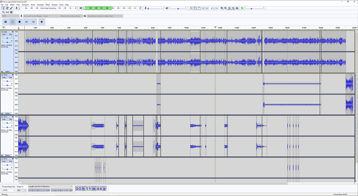358x196 pixels.
Task: Click the Play-at-Speed slider
Action: click(254, 8)
